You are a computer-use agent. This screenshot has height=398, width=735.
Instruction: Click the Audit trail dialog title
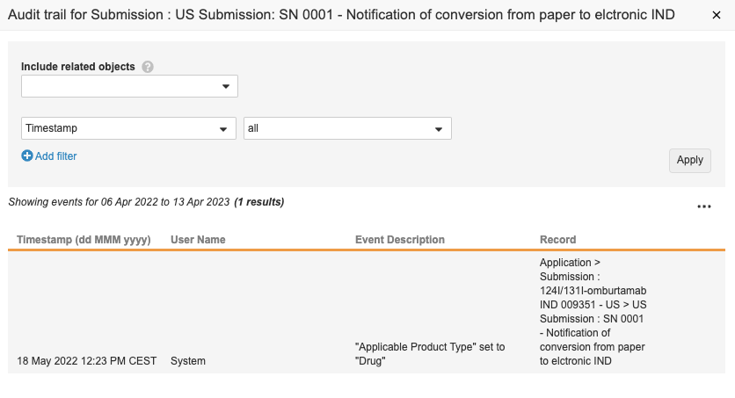(342, 18)
